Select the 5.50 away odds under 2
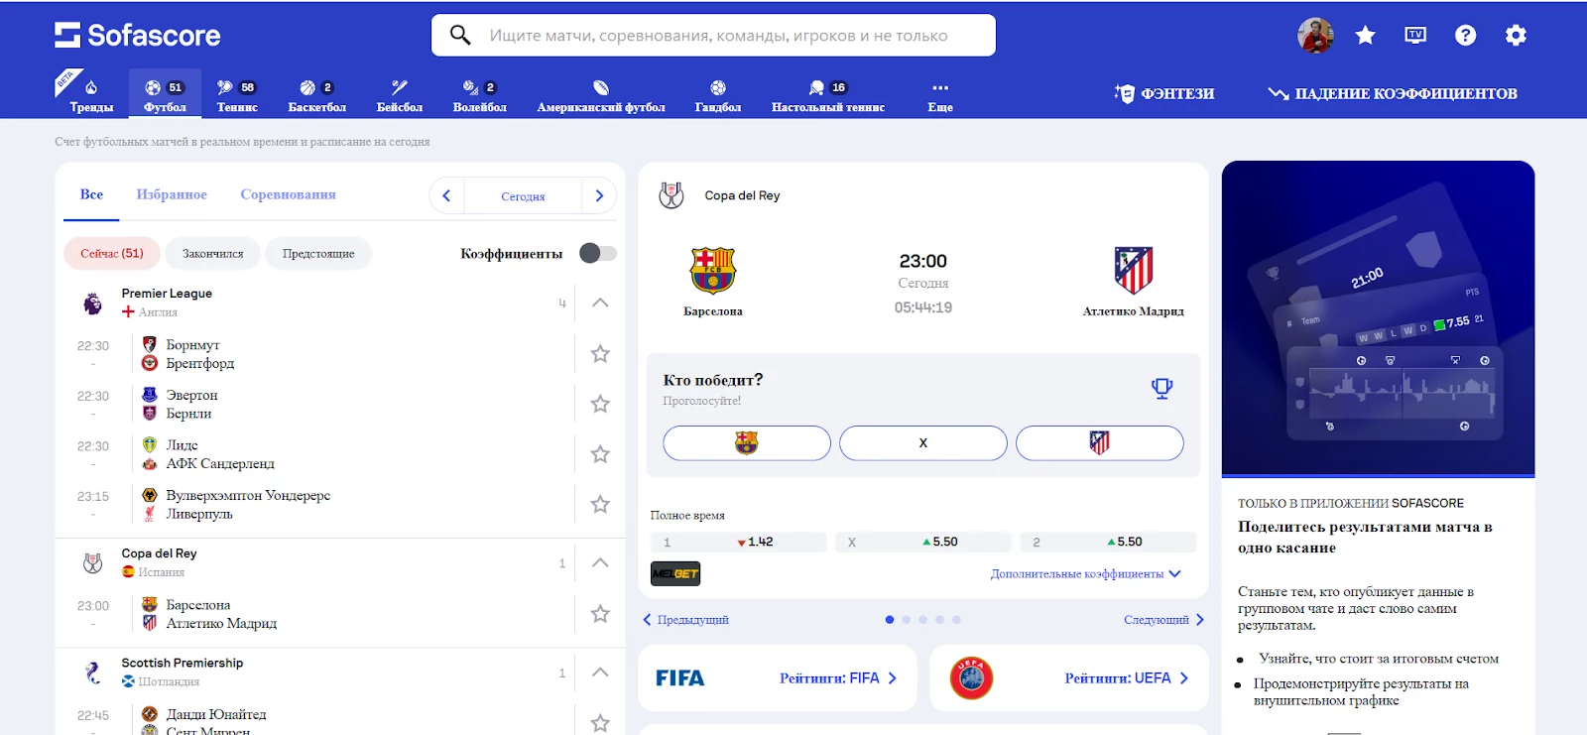Viewport: 1587px width, 735px height. tap(1108, 543)
